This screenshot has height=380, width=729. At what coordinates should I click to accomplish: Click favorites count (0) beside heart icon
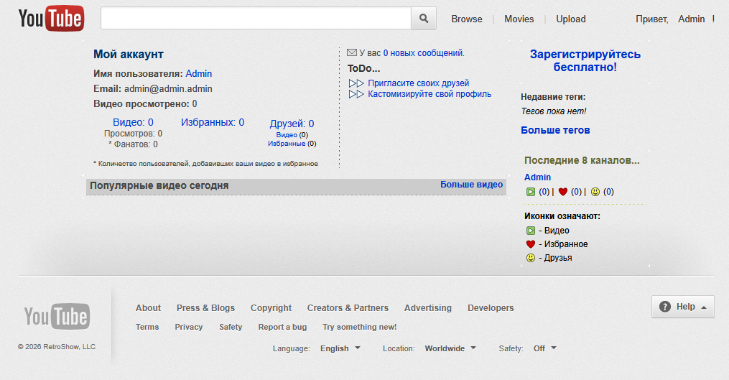(576, 192)
